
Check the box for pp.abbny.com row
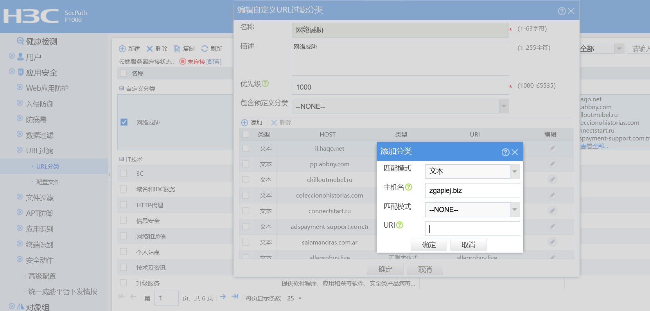246,164
